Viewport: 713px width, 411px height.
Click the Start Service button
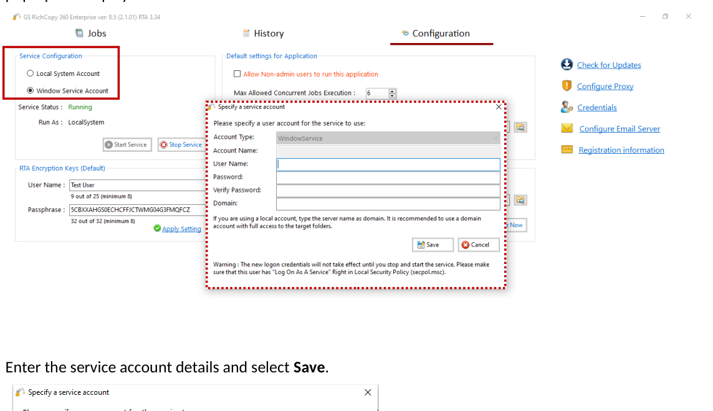point(127,144)
